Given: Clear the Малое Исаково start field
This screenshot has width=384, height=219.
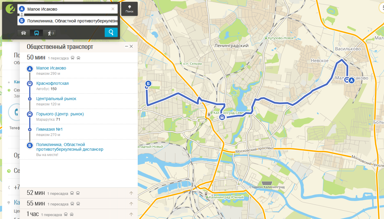Looking at the screenshot, I should pyautogui.click(x=113, y=9).
